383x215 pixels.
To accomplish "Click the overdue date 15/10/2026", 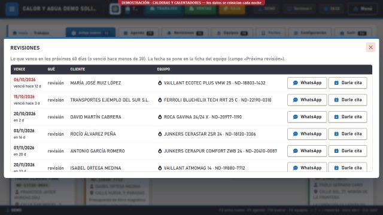I will (x=24, y=97).
